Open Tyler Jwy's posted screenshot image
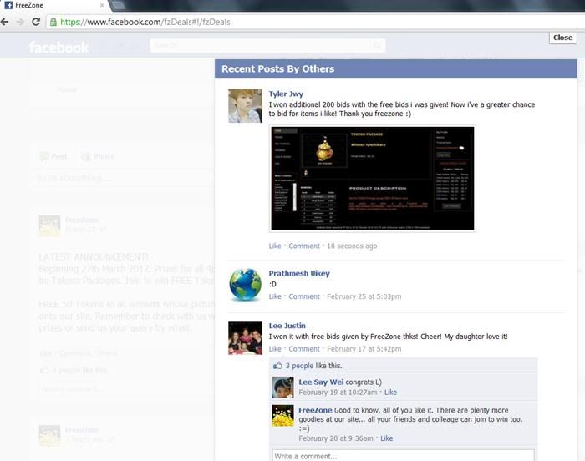The width and height of the screenshot is (585, 461). click(x=373, y=179)
